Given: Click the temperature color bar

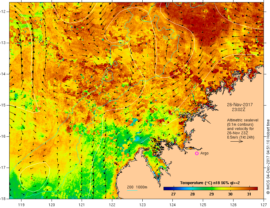Looking at the screenshot, I should [x=210, y=189].
